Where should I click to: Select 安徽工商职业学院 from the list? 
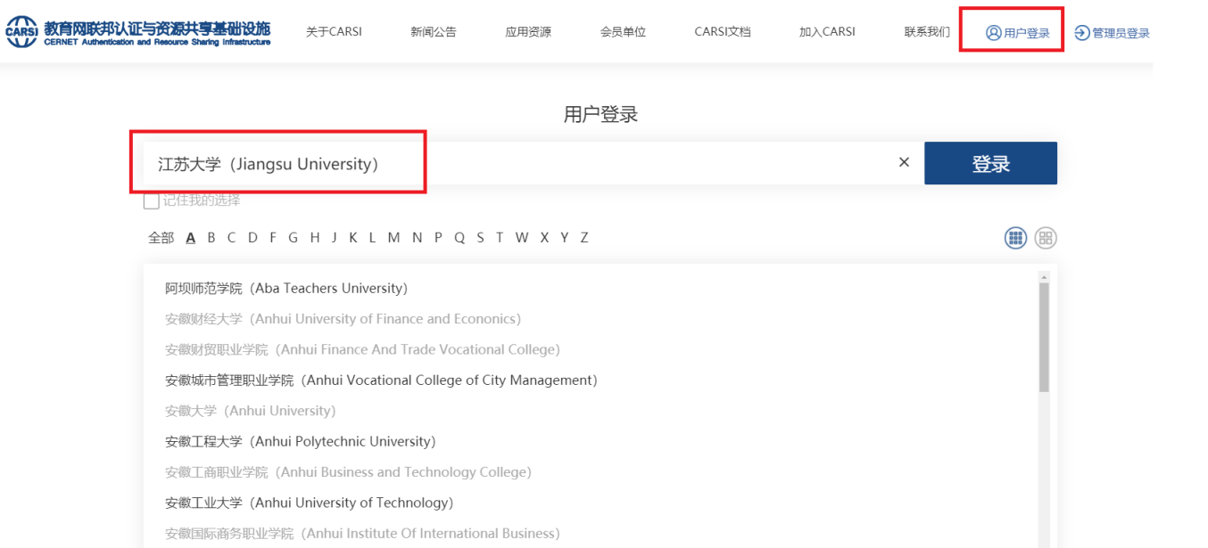click(x=348, y=472)
